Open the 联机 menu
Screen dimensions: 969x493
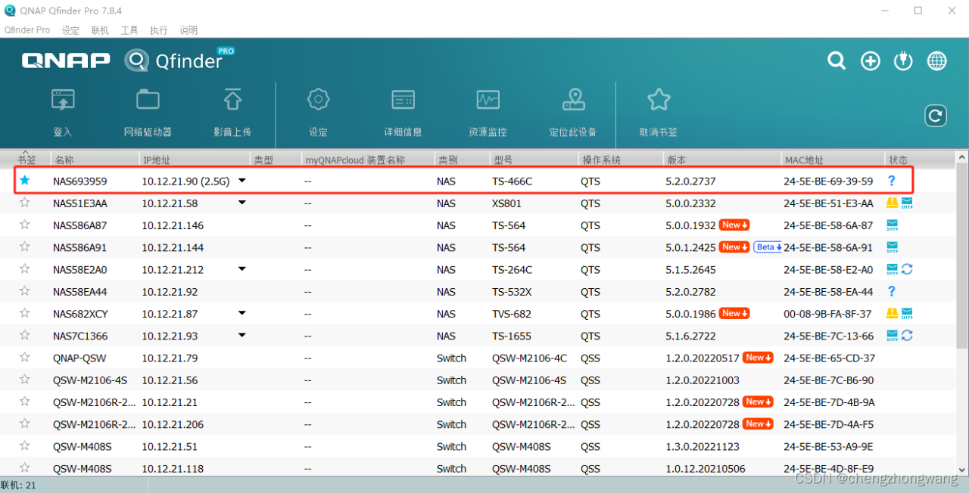(x=100, y=30)
